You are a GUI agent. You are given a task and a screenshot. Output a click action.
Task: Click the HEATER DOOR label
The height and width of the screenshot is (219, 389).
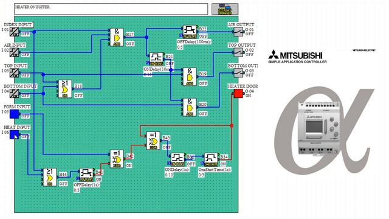tap(243, 86)
